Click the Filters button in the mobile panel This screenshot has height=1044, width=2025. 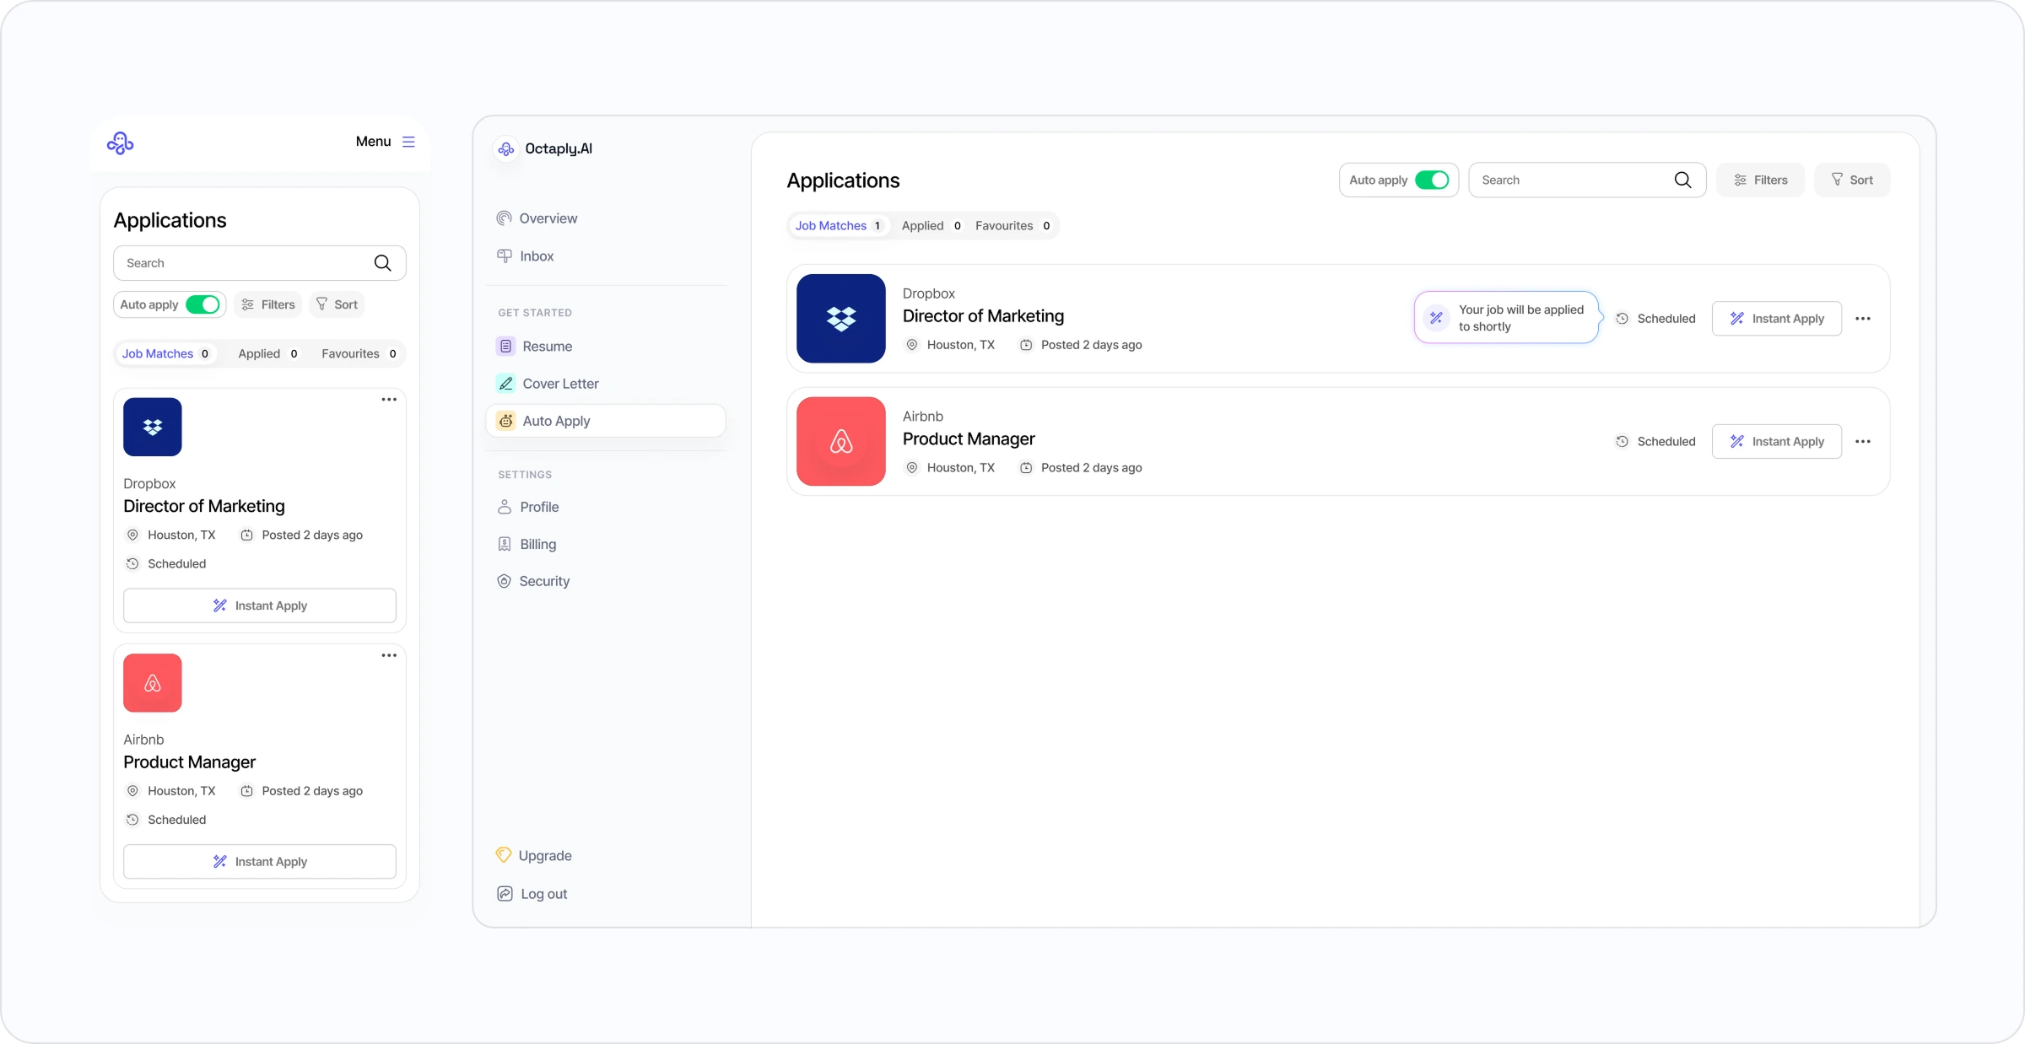268,304
